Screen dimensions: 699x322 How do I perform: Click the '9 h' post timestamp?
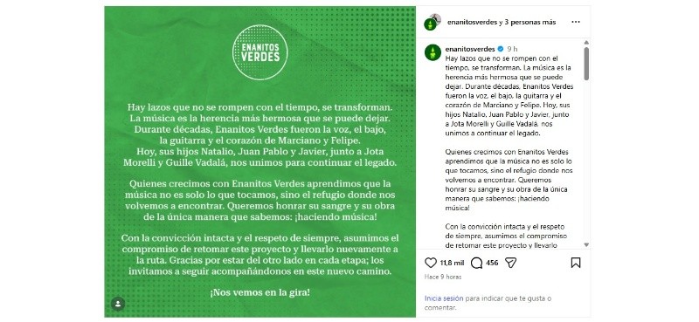(512, 49)
